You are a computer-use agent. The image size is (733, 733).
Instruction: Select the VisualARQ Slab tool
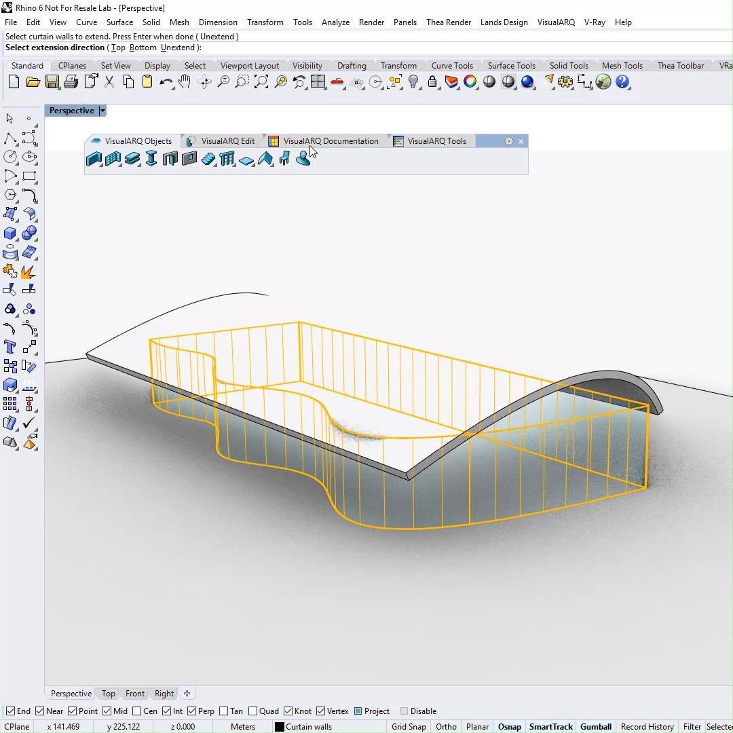(246, 160)
